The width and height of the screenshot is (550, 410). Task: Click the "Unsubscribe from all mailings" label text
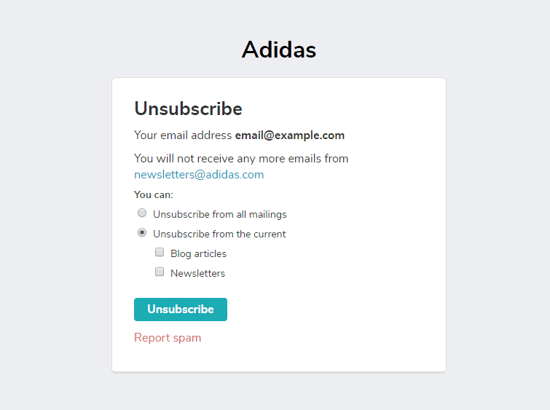(x=219, y=214)
